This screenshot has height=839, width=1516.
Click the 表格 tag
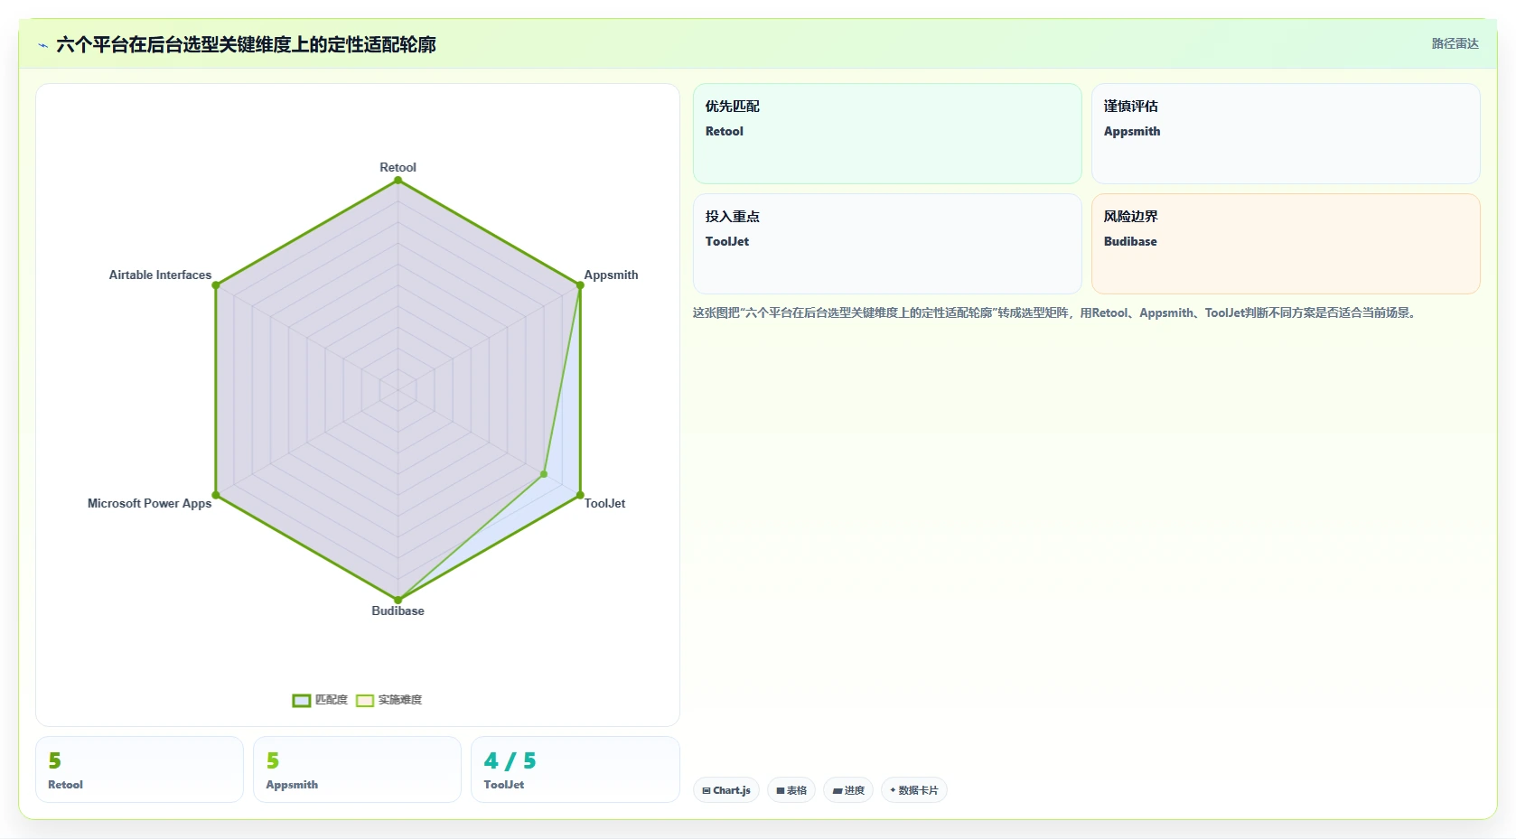coord(791,790)
